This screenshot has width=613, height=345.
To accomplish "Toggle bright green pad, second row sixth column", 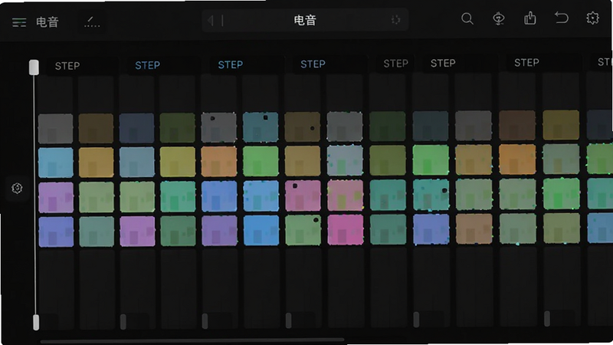I will (261, 161).
